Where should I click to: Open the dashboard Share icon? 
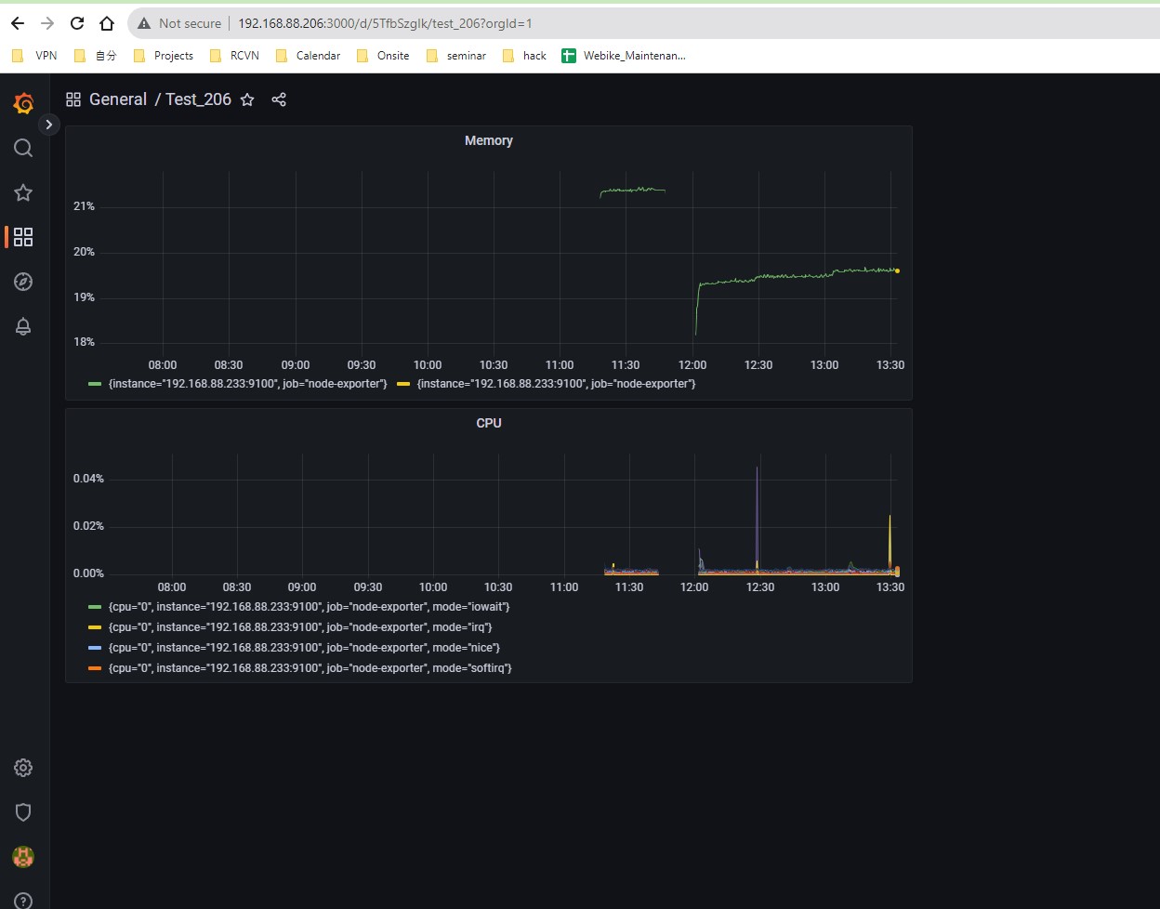coord(279,99)
